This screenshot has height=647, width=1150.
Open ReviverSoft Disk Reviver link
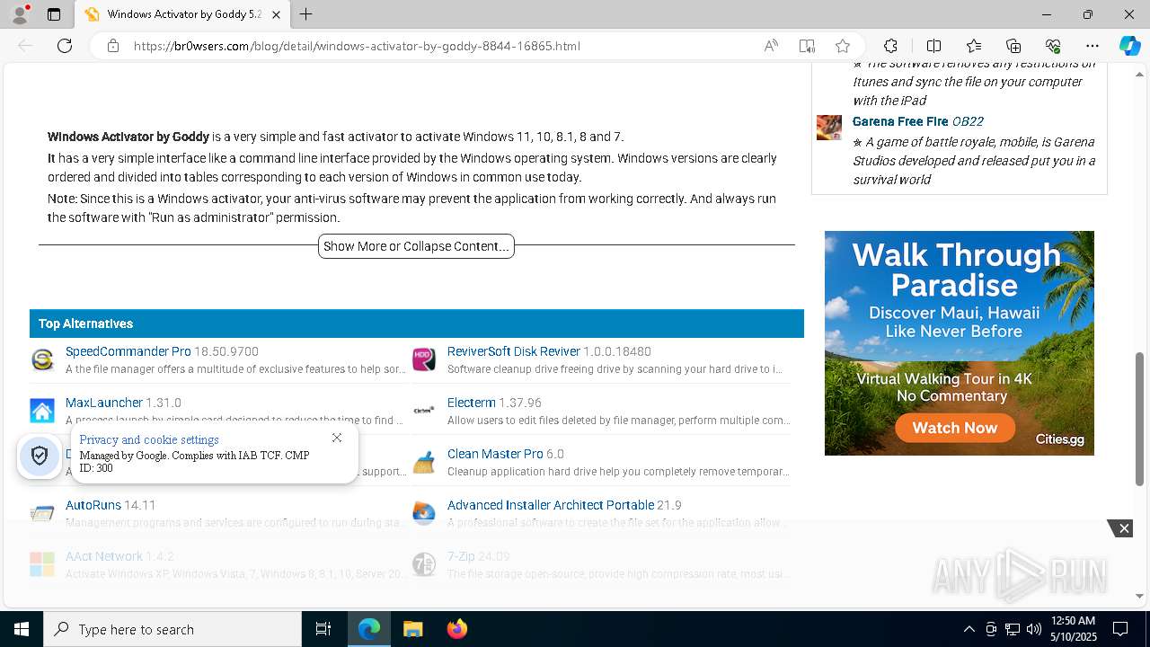click(x=514, y=351)
